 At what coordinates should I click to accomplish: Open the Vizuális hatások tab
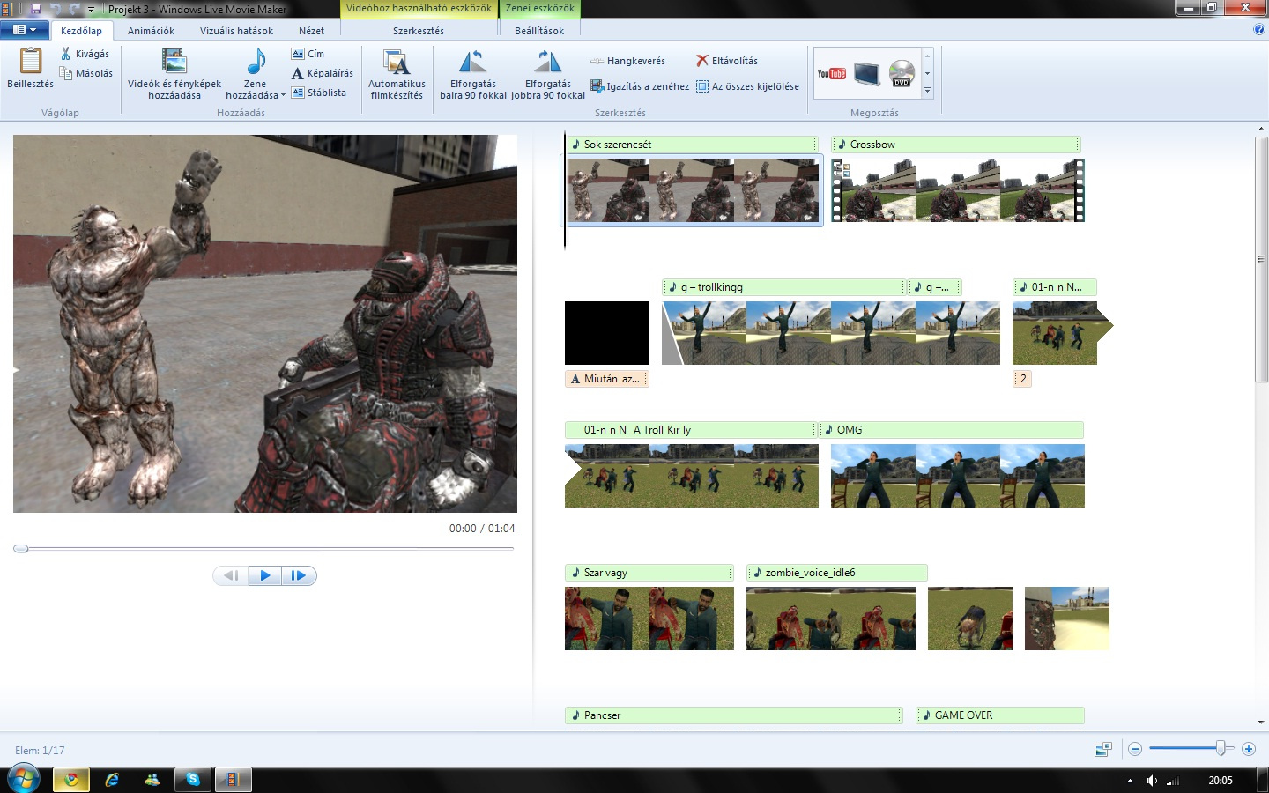236,30
